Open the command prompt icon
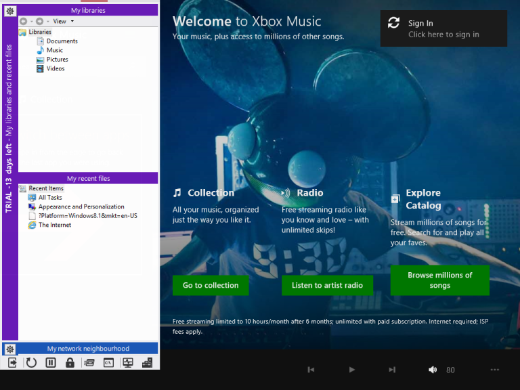 pyautogui.click(x=108, y=363)
